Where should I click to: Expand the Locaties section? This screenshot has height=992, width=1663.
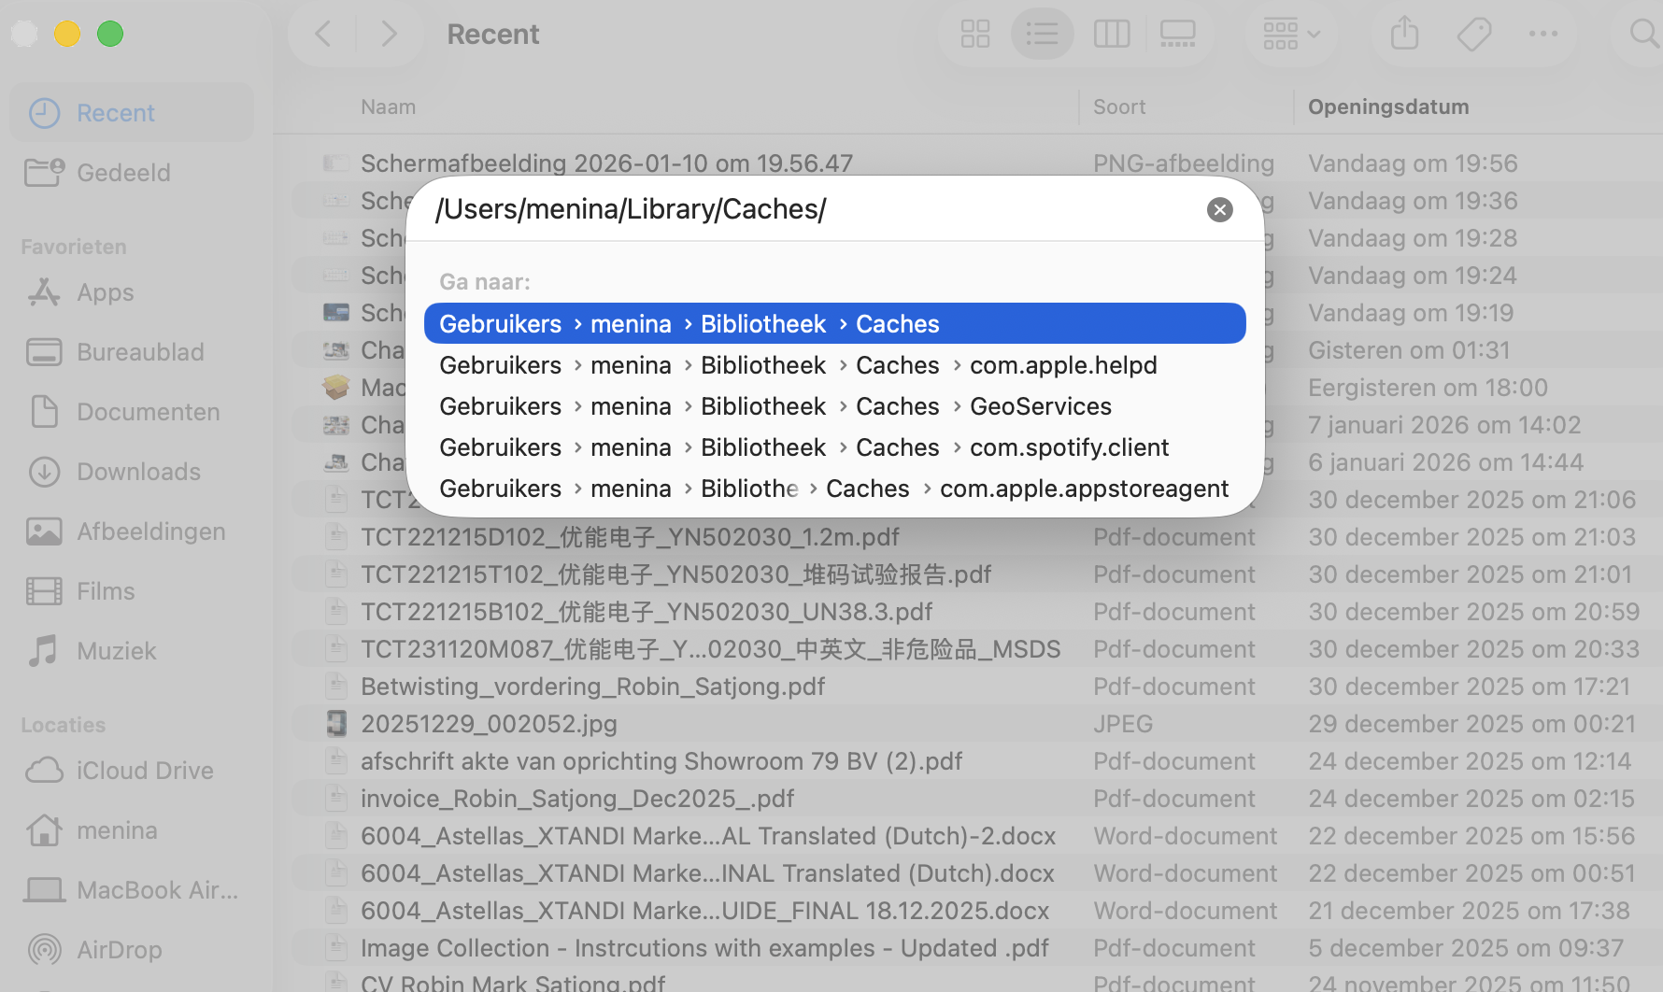click(x=63, y=724)
